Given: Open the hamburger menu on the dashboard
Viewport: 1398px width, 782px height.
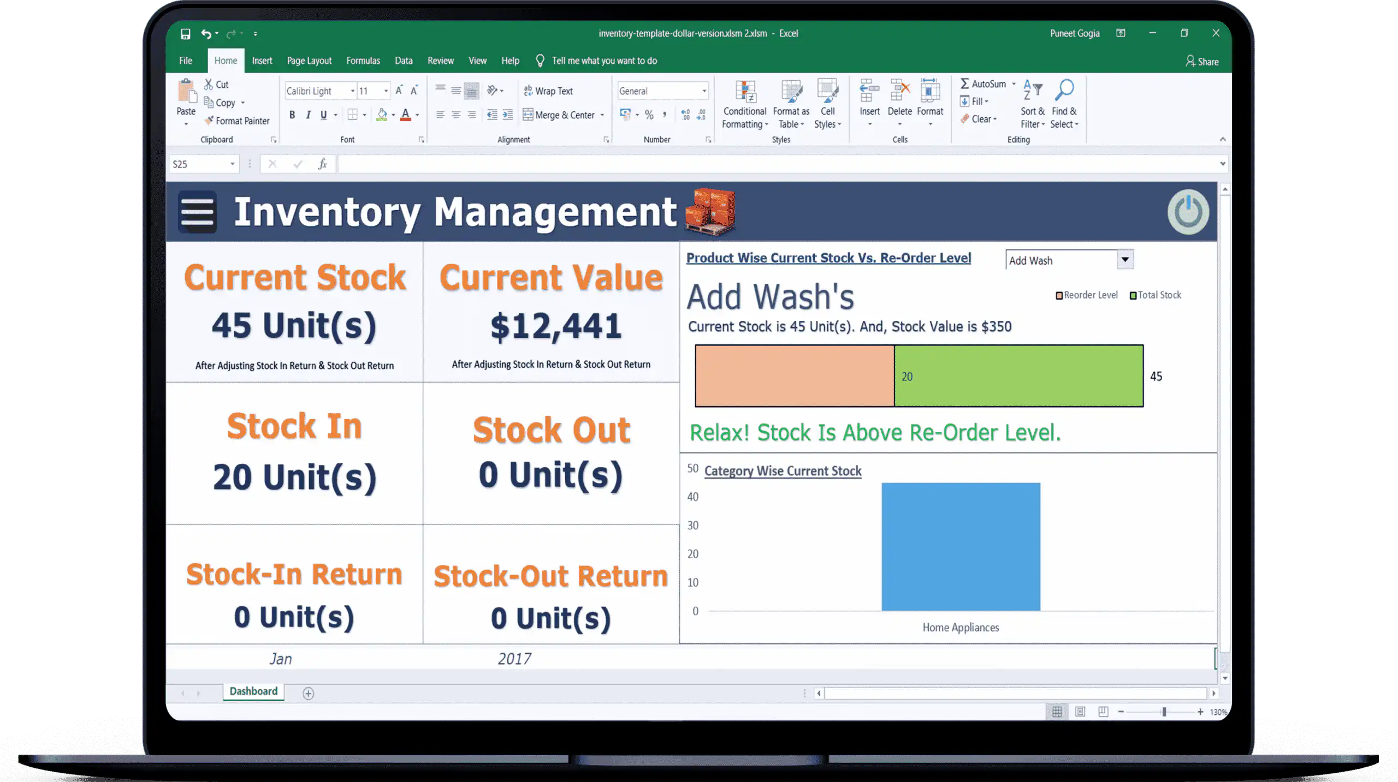Looking at the screenshot, I should (x=197, y=212).
